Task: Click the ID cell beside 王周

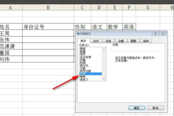Action: tap(48, 33)
